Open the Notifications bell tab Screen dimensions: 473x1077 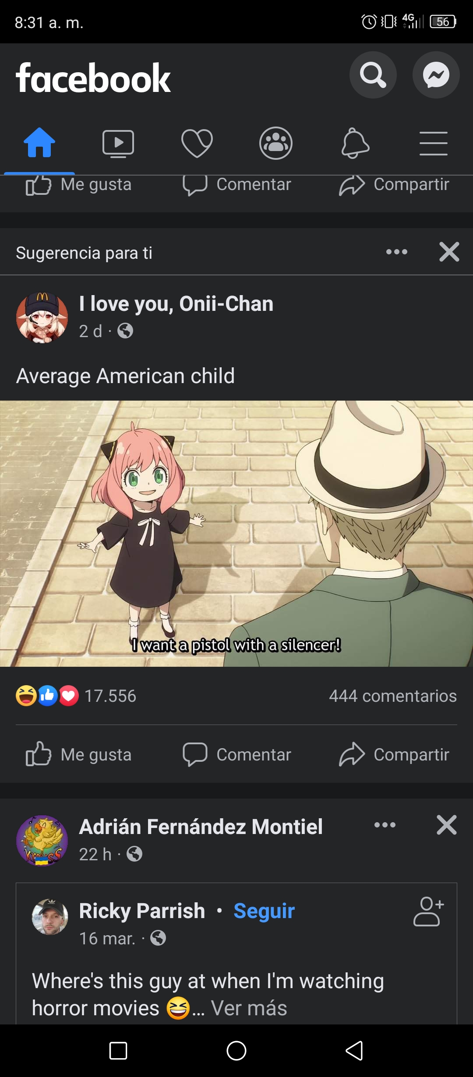tap(355, 143)
